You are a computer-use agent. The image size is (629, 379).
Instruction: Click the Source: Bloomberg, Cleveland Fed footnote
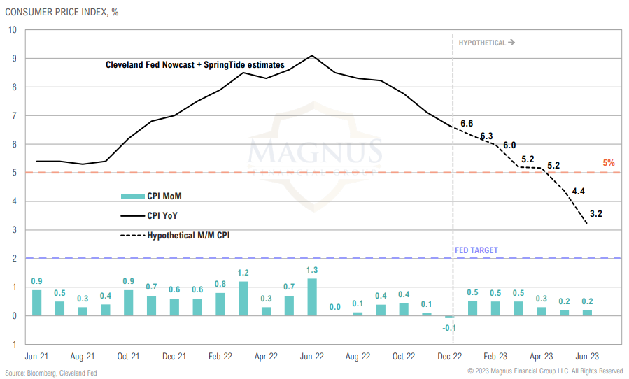coord(50,373)
